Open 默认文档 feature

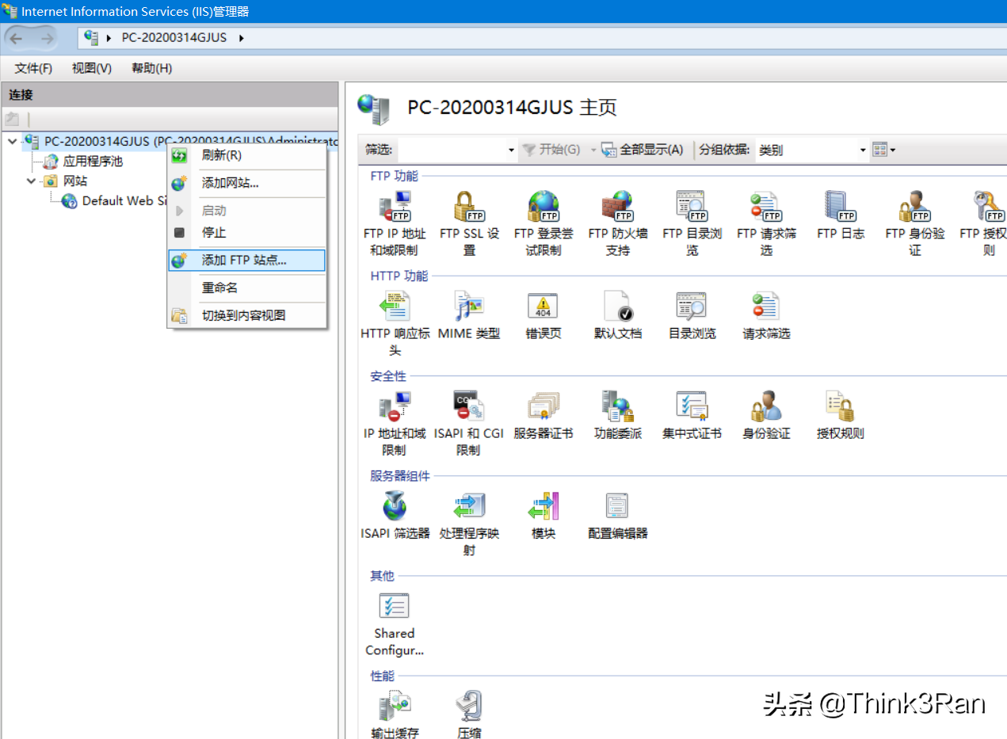click(618, 315)
